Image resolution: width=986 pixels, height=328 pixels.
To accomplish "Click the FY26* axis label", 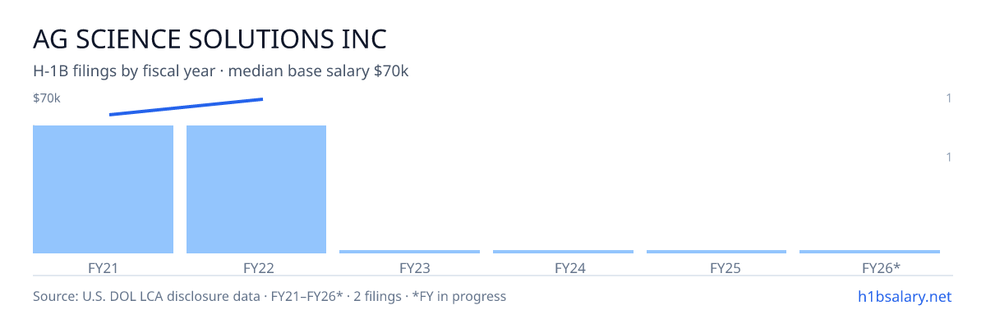I will (x=881, y=267).
